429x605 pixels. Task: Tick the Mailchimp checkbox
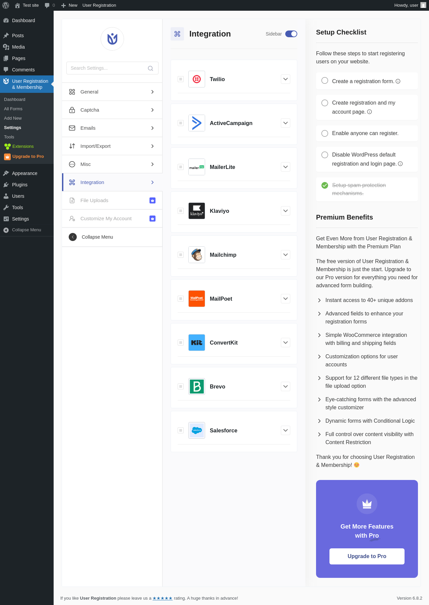click(181, 255)
